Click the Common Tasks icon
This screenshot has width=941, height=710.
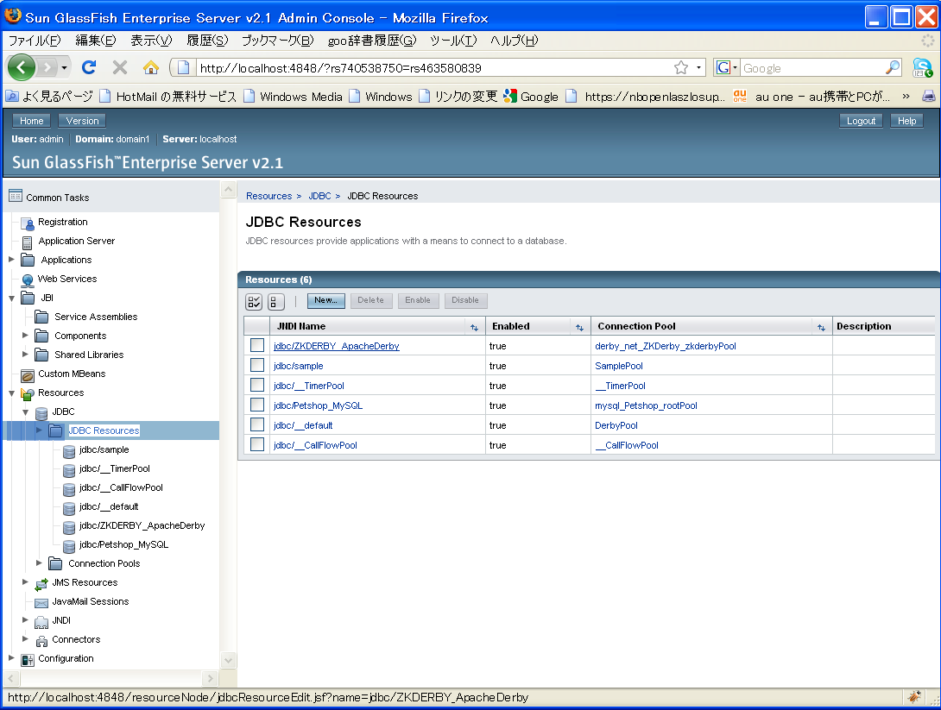pos(16,196)
